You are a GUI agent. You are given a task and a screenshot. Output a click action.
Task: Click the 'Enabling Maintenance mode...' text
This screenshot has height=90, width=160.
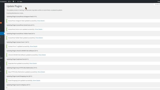[15, 13]
